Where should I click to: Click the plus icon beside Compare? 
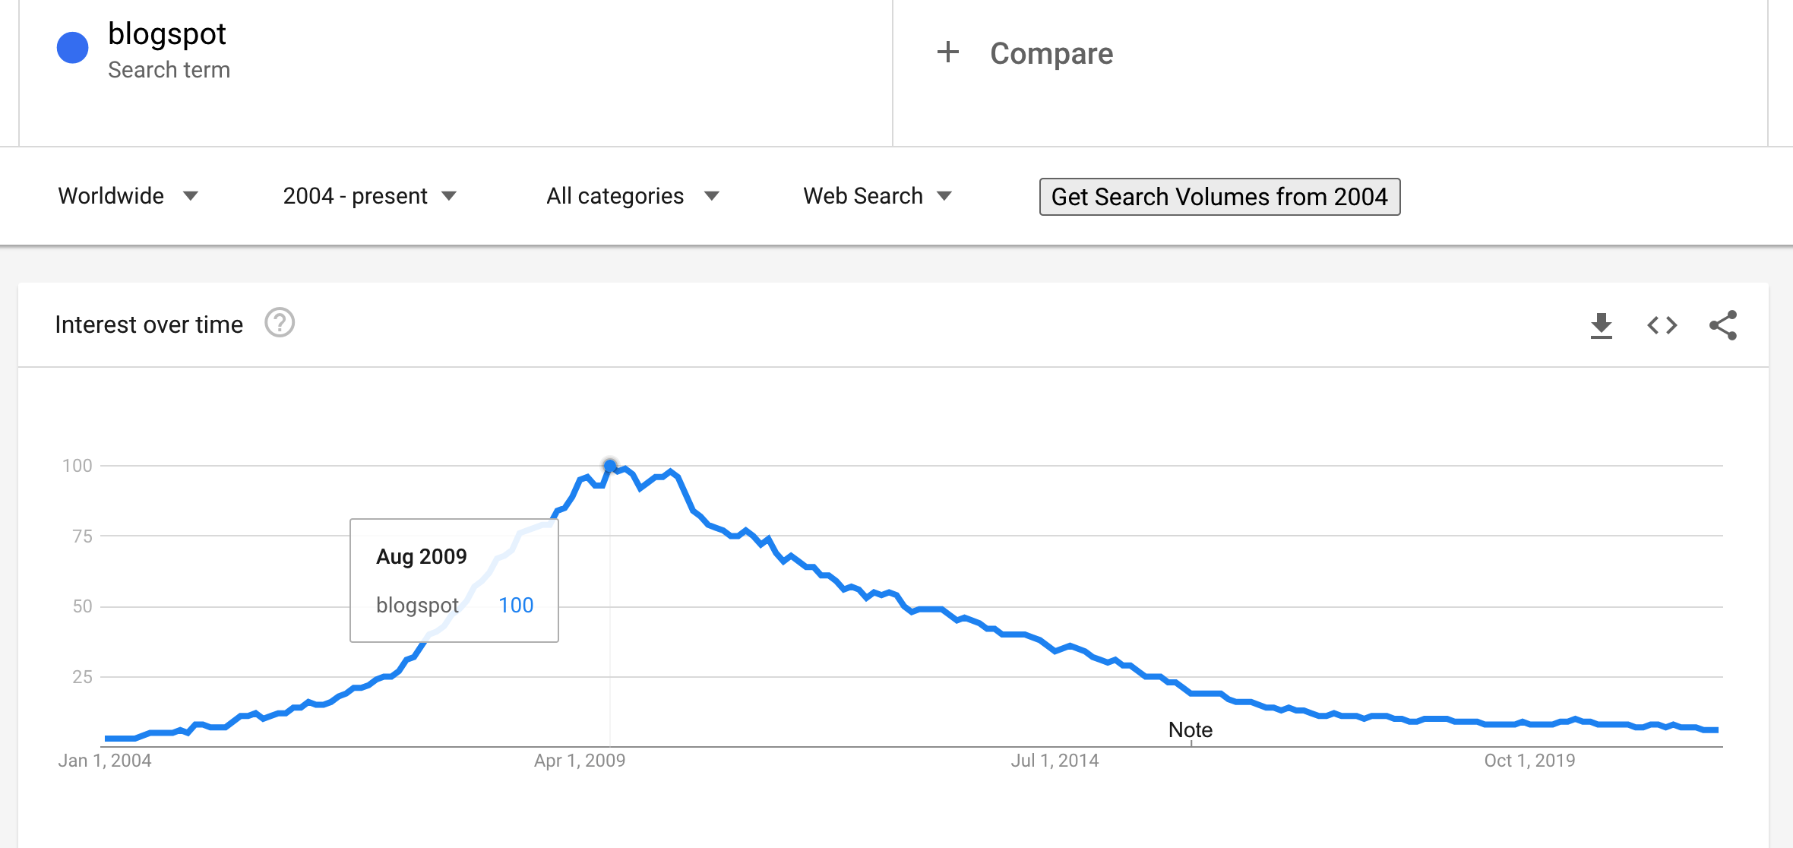point(947,52)
